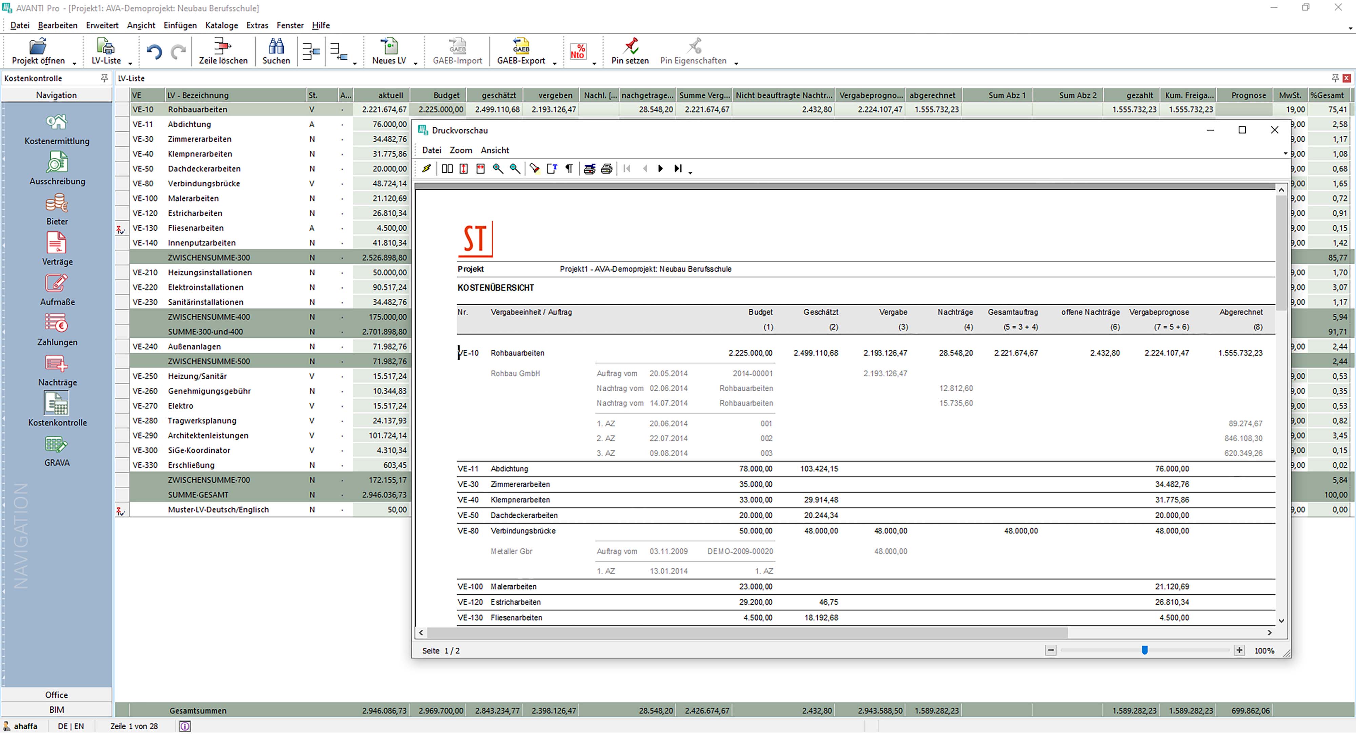Click the GRAVA navigation icon
The height and width of the screenshot is (734, 1356).
click(56, 451)
